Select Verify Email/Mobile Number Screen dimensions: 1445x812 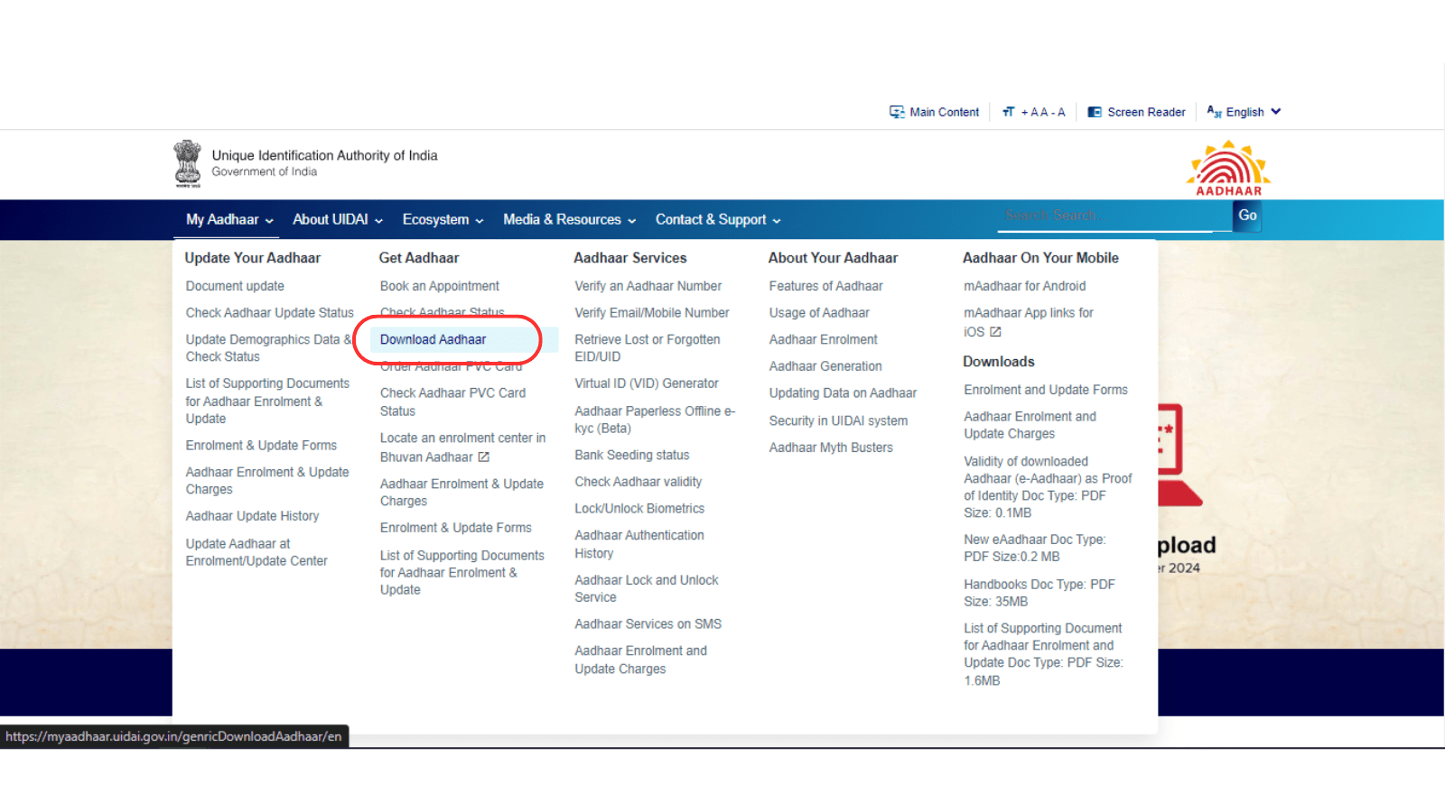pos(651,312)
